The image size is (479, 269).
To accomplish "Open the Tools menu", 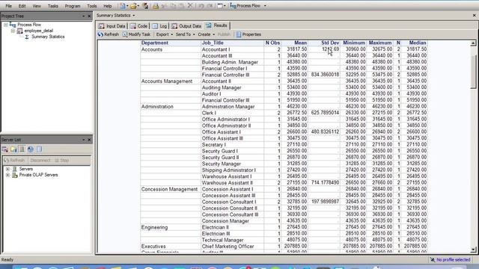I will [x=91, y=6].
